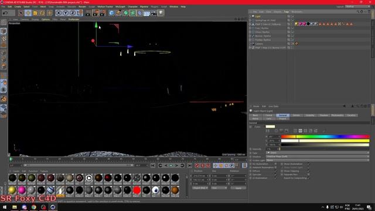
Task: Go to start of animation button
Action: 153,165
